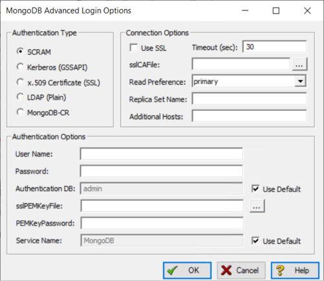
Task: Browse for sslCAFile using the ellipsis button
Action: point(299,64)
